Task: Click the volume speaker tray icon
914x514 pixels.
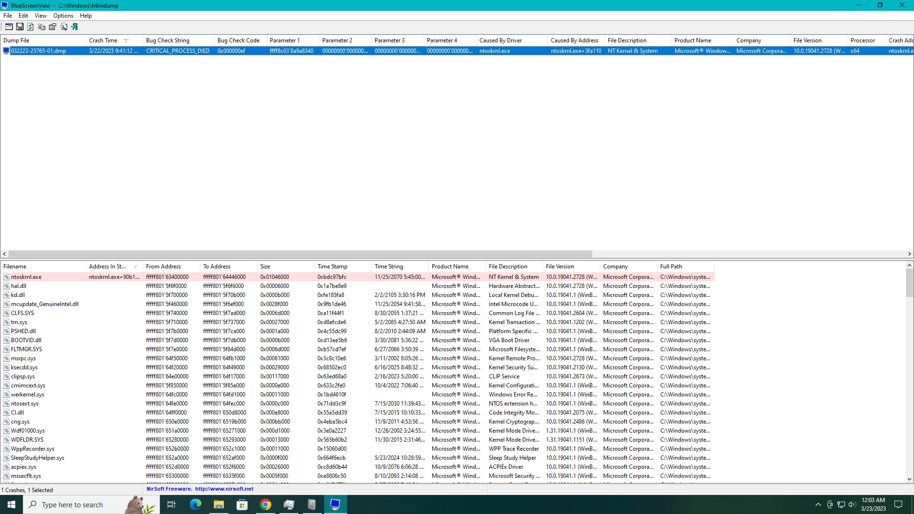Action: [x=852, y=504]
